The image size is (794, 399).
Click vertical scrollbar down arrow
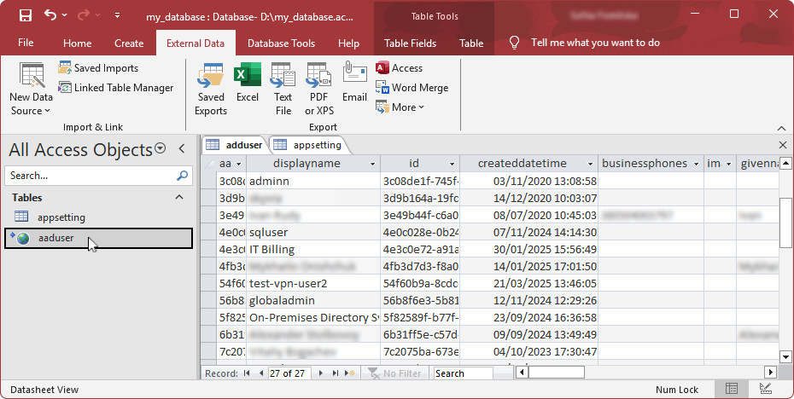click(785, 356)
